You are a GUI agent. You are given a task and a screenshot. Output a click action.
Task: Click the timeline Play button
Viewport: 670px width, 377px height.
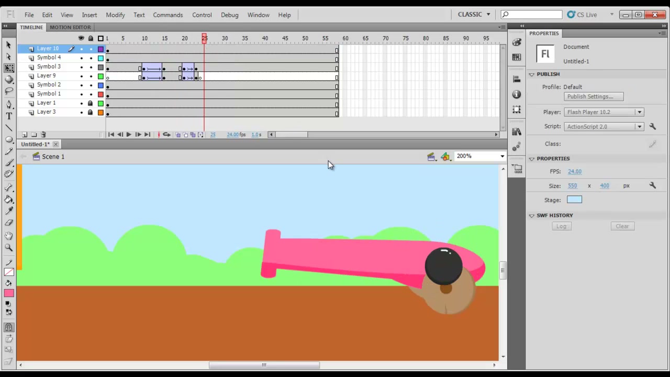pyautogui.click(x=129, y=135)
